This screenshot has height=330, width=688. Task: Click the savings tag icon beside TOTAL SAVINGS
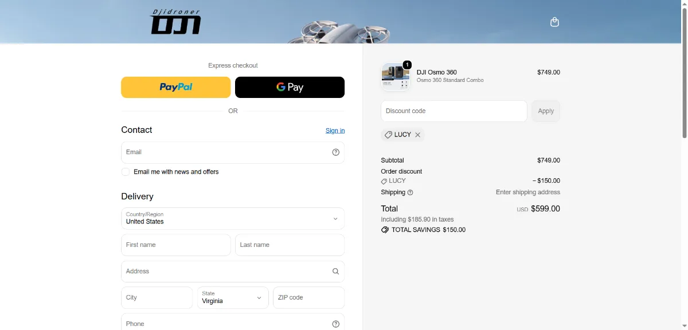(385, 230)
